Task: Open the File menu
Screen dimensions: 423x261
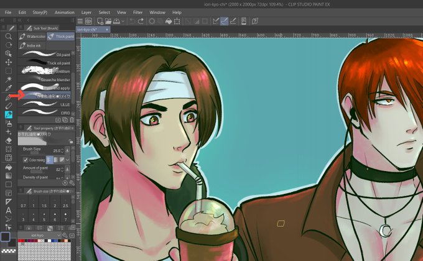Action: click(8, 12)
